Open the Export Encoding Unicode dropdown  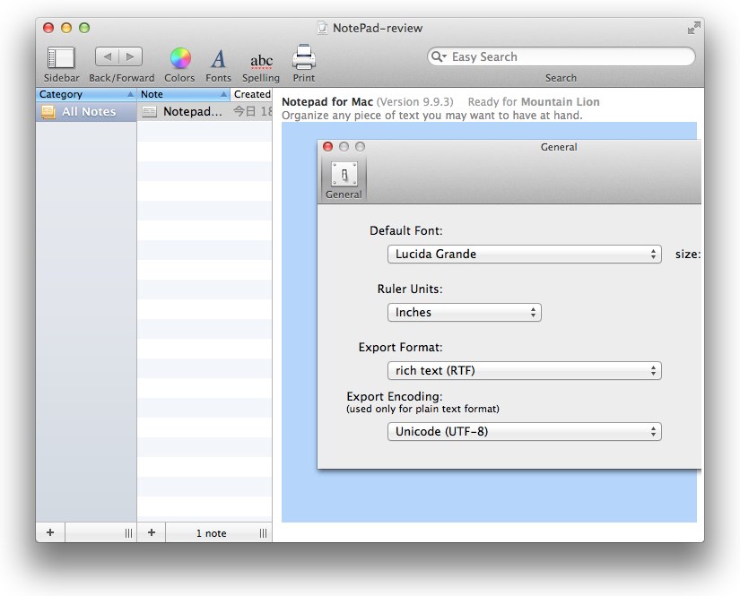click(x=525, y=431)
